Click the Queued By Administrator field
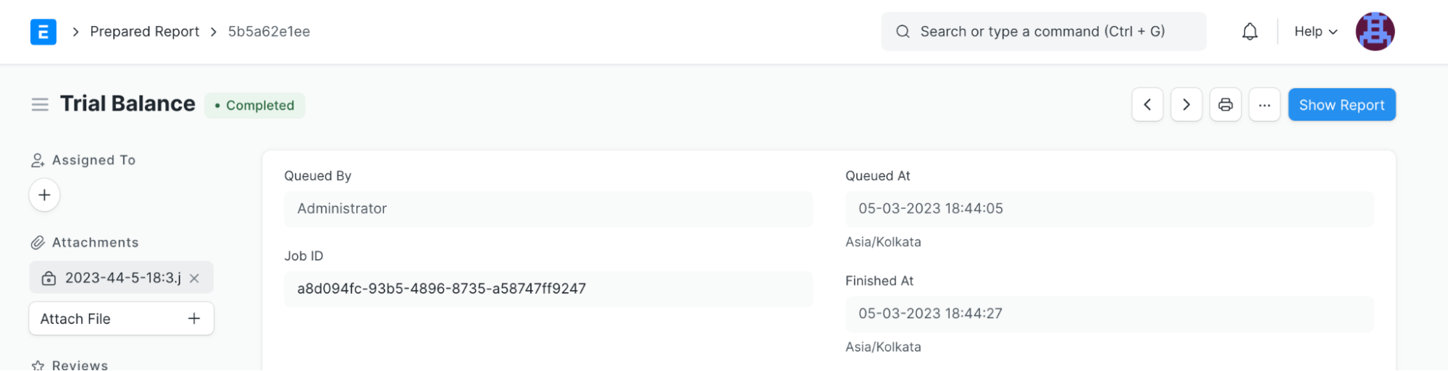Viewport: 1448px width, 371px height. 548,209
